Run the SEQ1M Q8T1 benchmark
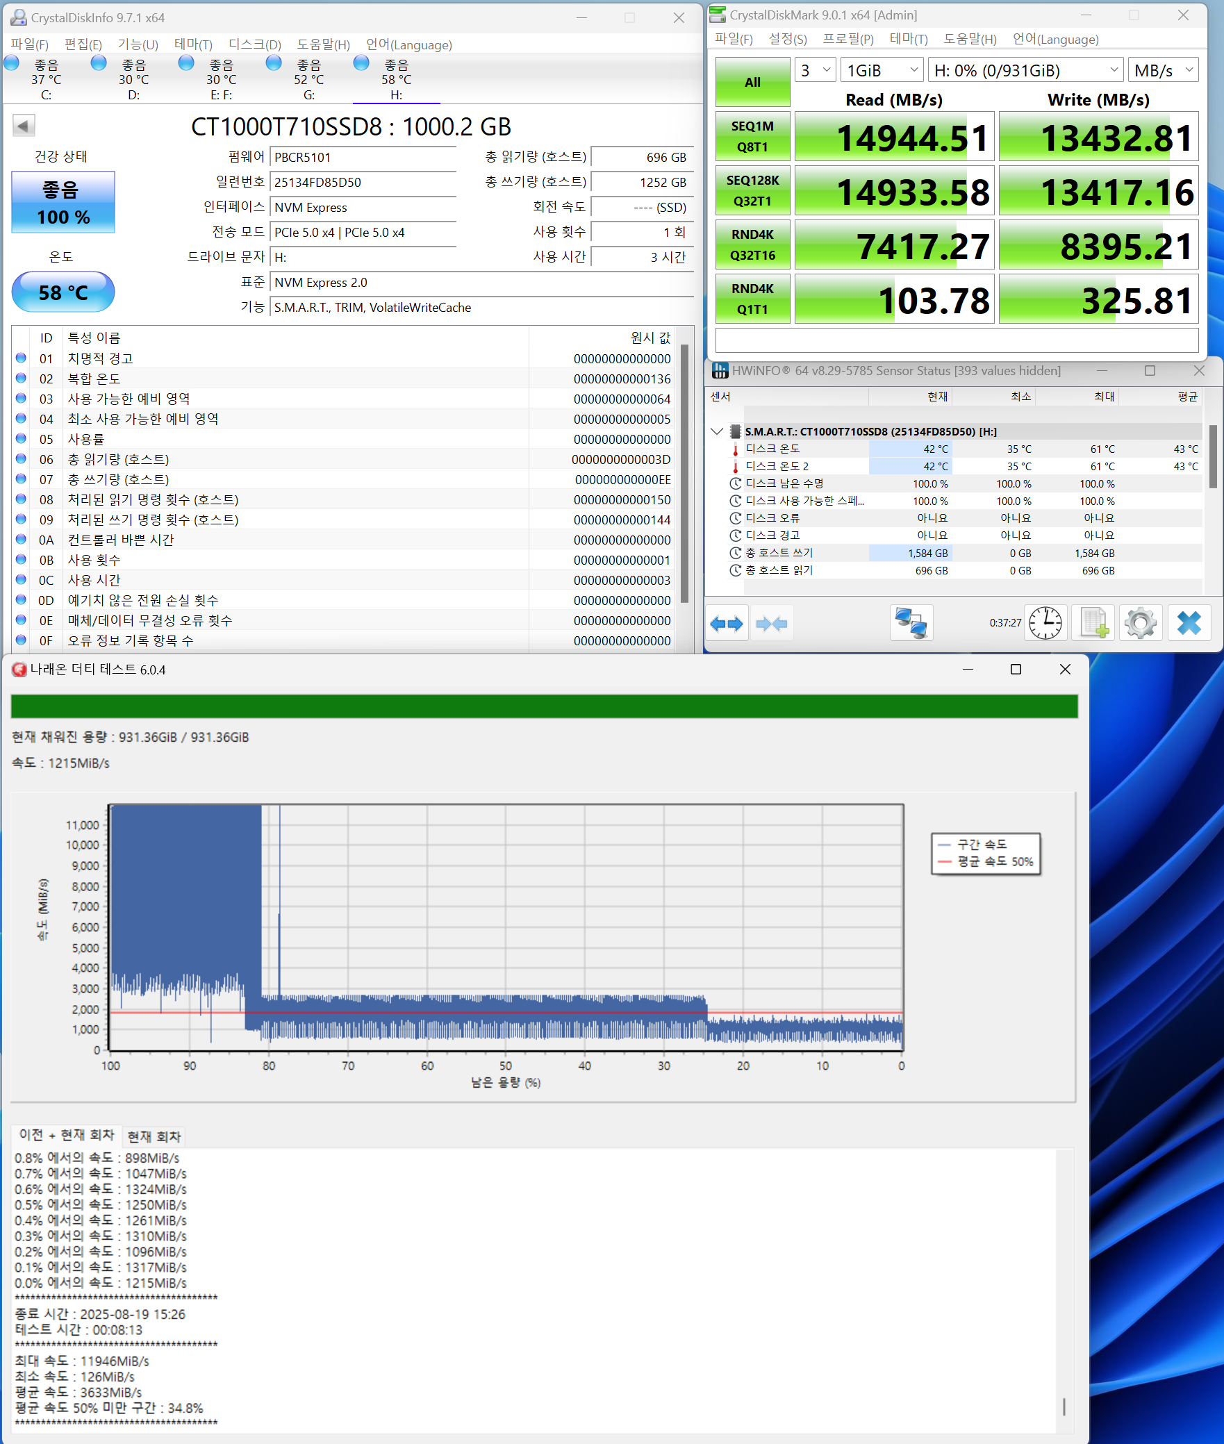This screenshot has width=1224, height=1444. 752,136
